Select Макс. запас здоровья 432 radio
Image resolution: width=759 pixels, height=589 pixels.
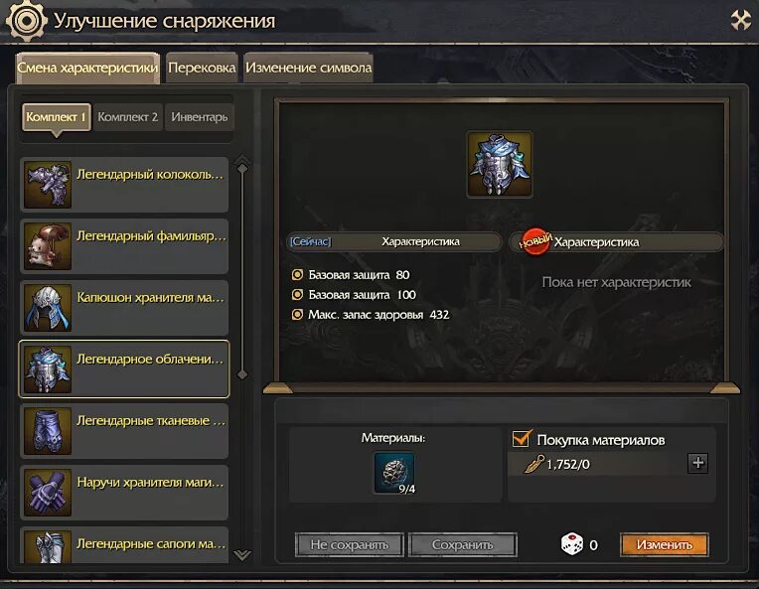(x=297, y=315)
